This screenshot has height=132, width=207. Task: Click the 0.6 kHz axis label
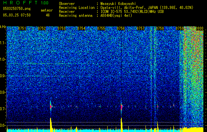click(3, 125)
